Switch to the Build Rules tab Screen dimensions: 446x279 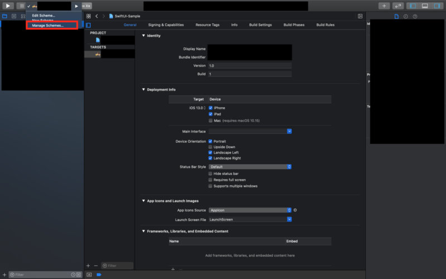[325, 25]
